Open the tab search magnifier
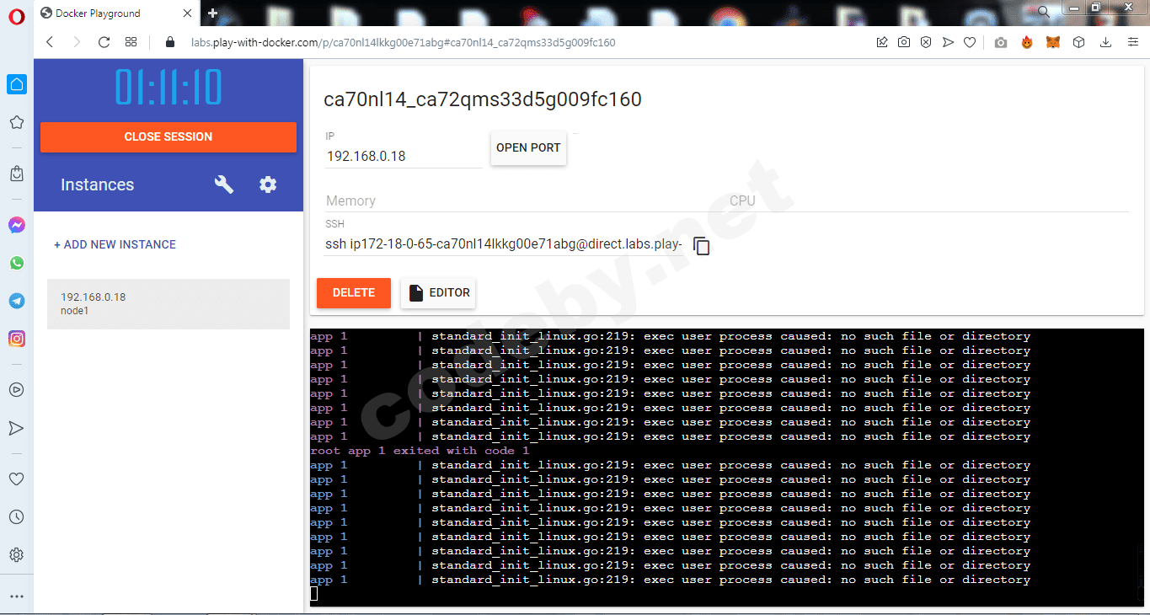This screenshot has width=1150, height=615. (1044, 11)
